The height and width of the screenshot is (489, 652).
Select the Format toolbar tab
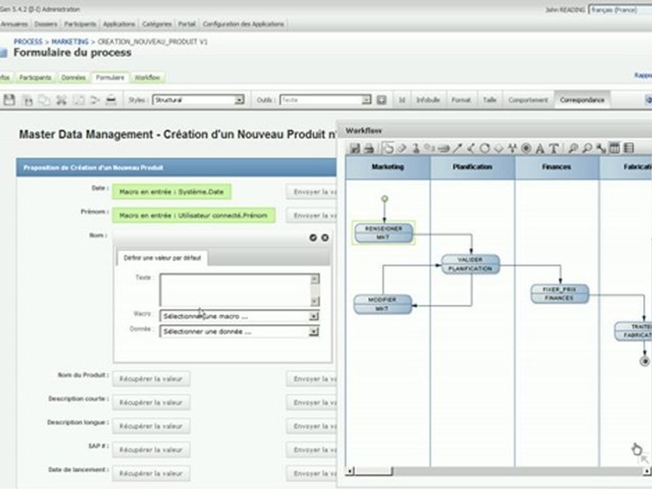click(460, 100)
